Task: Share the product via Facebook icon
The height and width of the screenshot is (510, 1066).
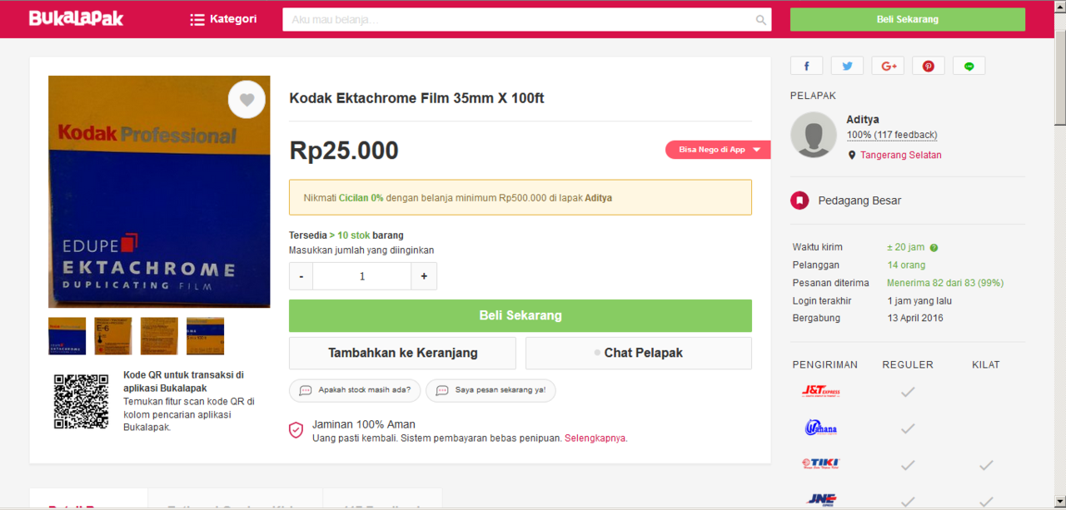Action: [x=806, y=65]
